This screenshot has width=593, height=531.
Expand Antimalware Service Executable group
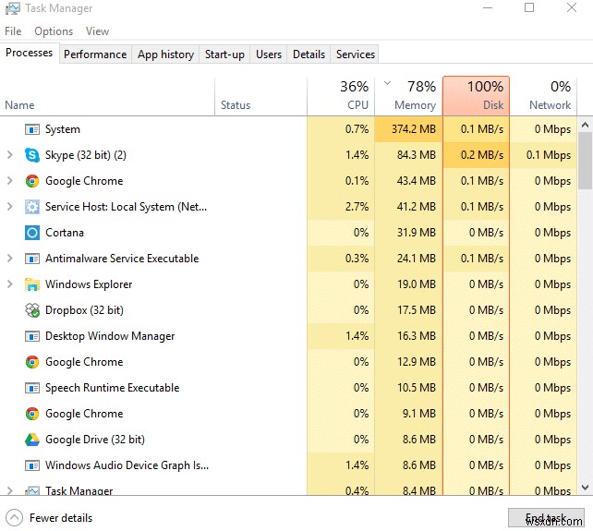10,259
